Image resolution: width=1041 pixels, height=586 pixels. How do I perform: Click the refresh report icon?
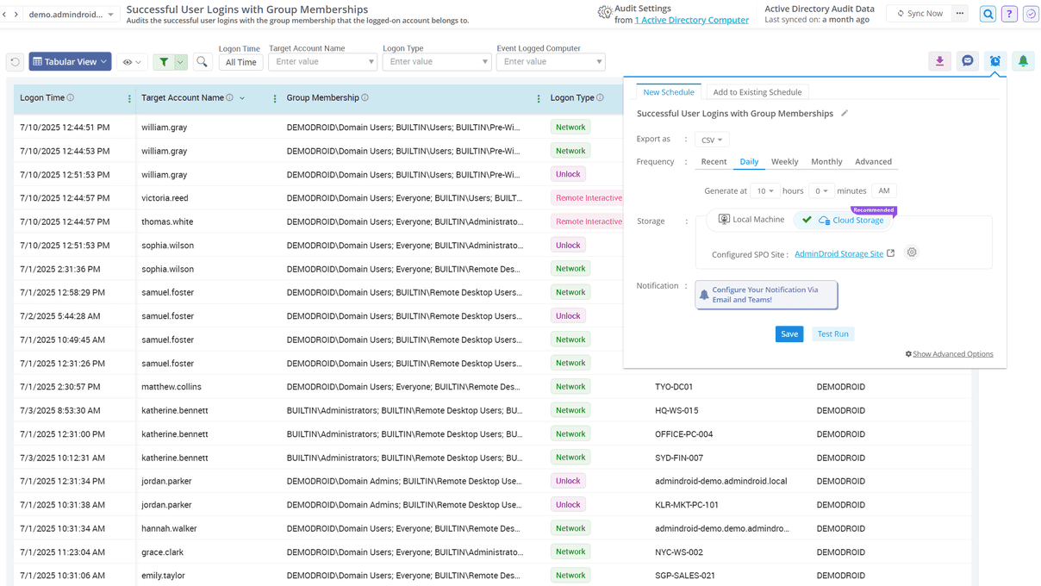point(15,62)
